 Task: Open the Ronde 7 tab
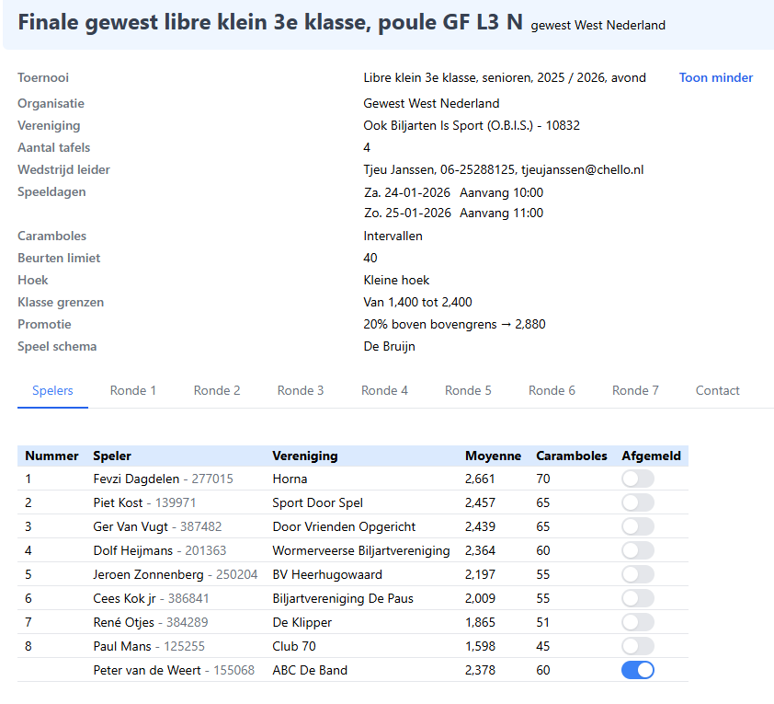(635, 390)
